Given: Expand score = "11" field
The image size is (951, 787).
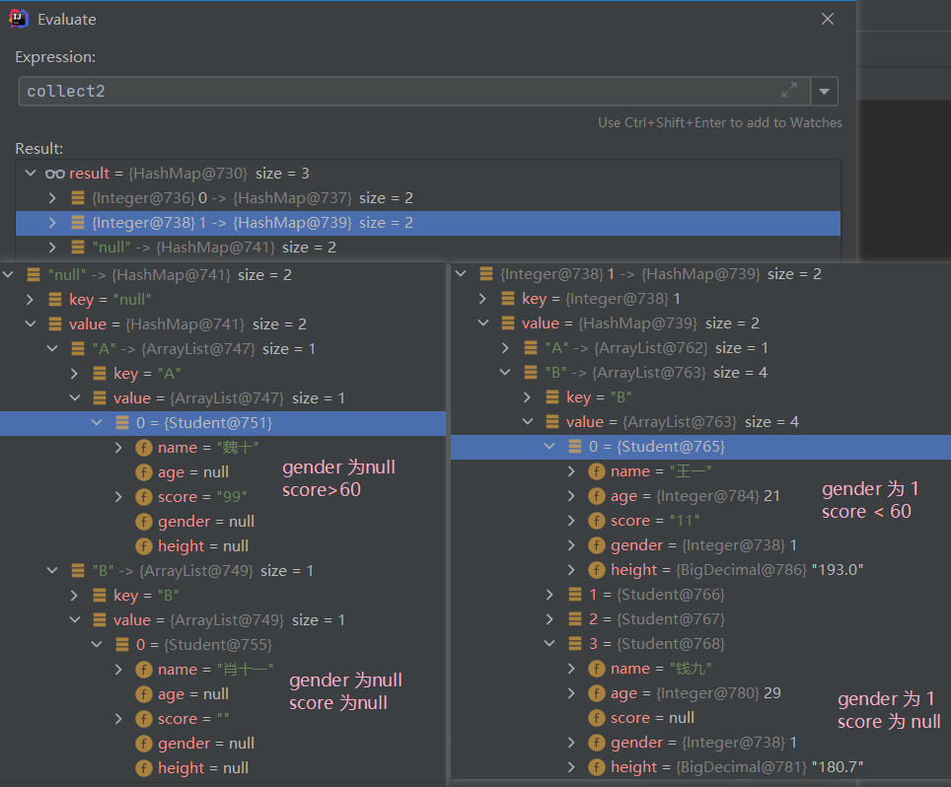Looking at the screenshot, I should click(571, 521).
